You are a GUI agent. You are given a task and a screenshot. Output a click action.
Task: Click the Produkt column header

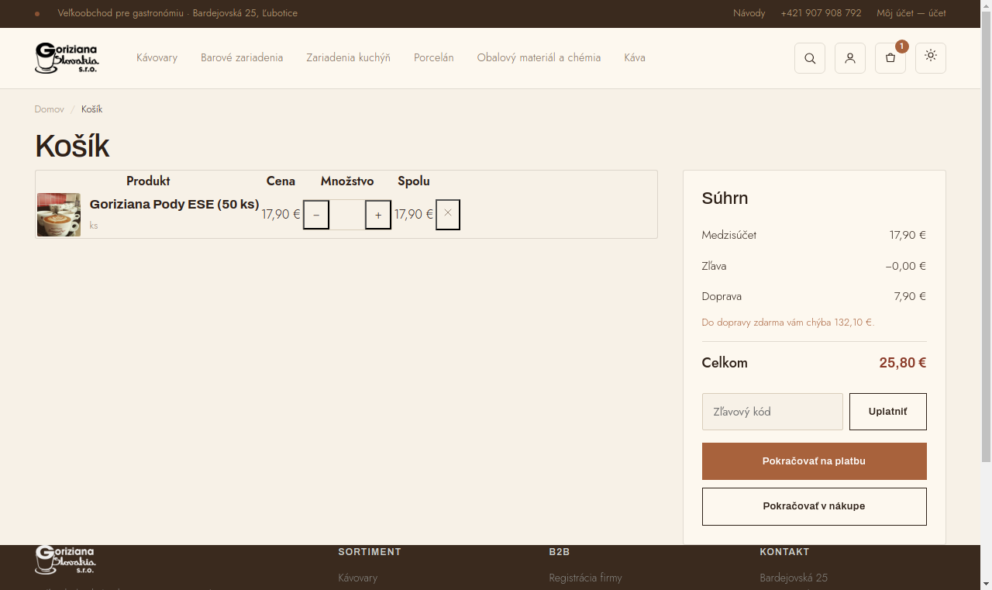click(148, 181)
